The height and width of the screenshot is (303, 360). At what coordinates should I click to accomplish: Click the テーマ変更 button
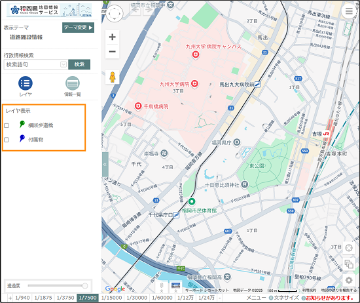[78, 28]
